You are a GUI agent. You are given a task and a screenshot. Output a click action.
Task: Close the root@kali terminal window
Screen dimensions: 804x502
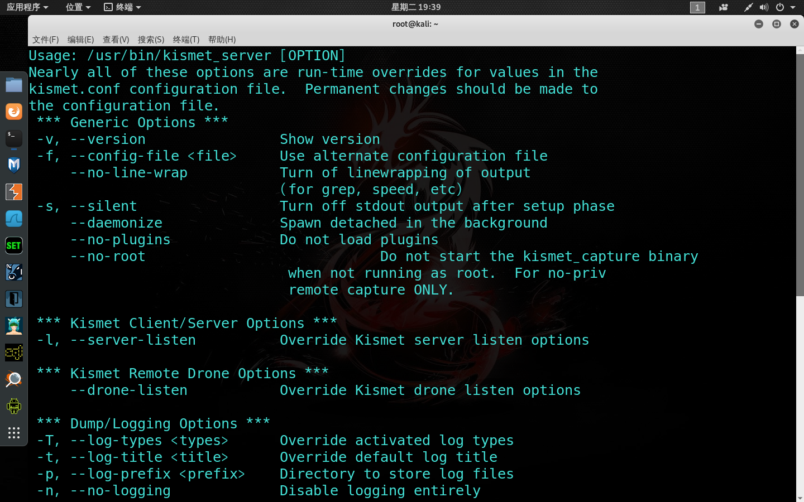coord(795,24)
